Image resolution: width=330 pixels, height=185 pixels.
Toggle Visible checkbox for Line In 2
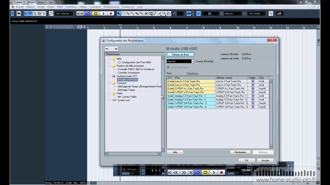tap(253, 85)
